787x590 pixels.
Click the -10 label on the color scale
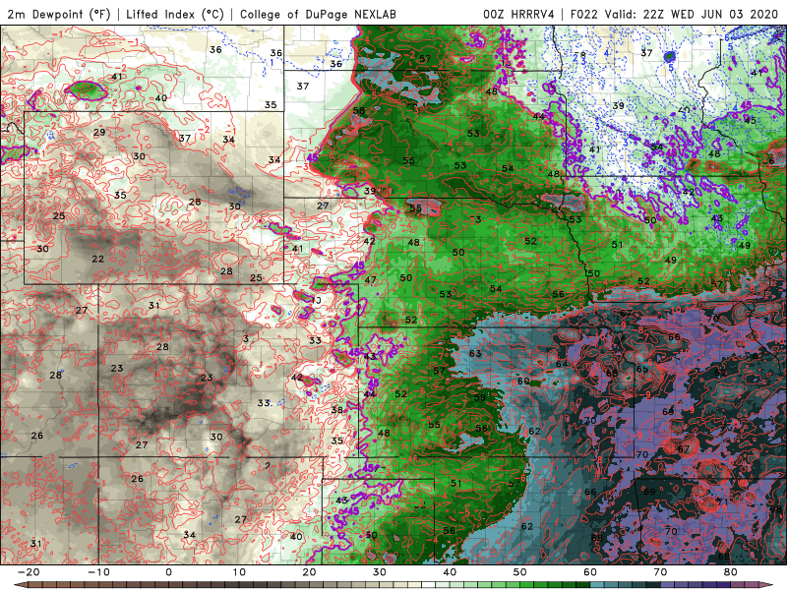(98, 572)
